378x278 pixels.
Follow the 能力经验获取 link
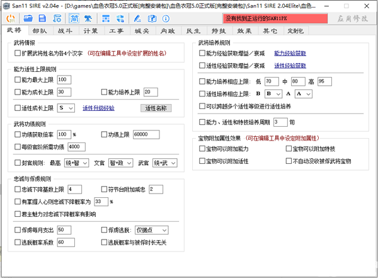(290, 54)
